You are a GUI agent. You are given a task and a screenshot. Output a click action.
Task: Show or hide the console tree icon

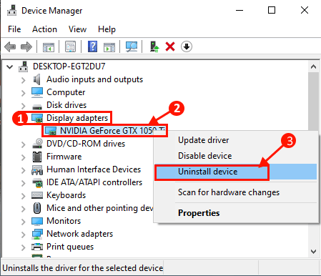click(49, 46)
